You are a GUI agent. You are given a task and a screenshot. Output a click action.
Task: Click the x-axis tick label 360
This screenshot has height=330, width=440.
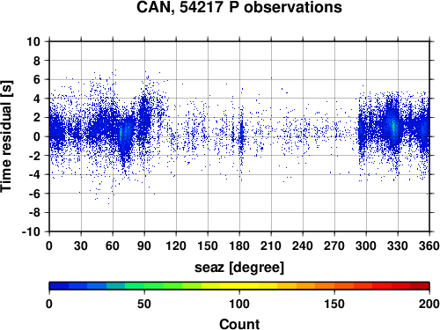tap(429, 246)
